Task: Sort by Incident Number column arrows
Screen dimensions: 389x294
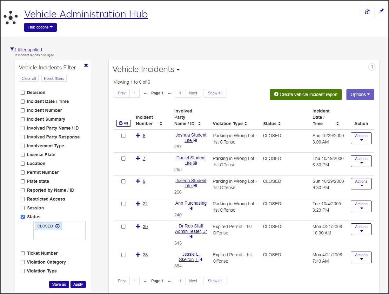Action: [161, 124]
